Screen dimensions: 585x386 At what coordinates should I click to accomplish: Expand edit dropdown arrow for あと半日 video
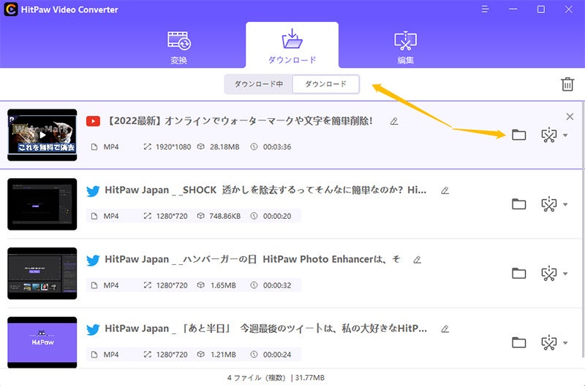[565, 343]
